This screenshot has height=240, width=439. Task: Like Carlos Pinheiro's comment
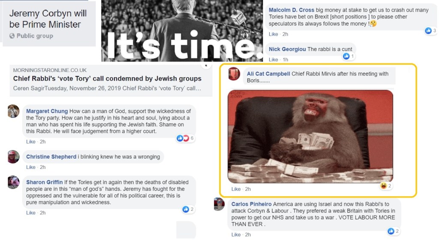point(236,235)
